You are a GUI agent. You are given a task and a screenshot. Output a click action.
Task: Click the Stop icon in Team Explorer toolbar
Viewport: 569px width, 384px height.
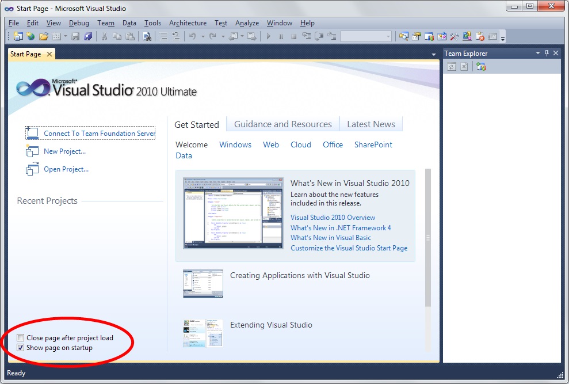464,67
